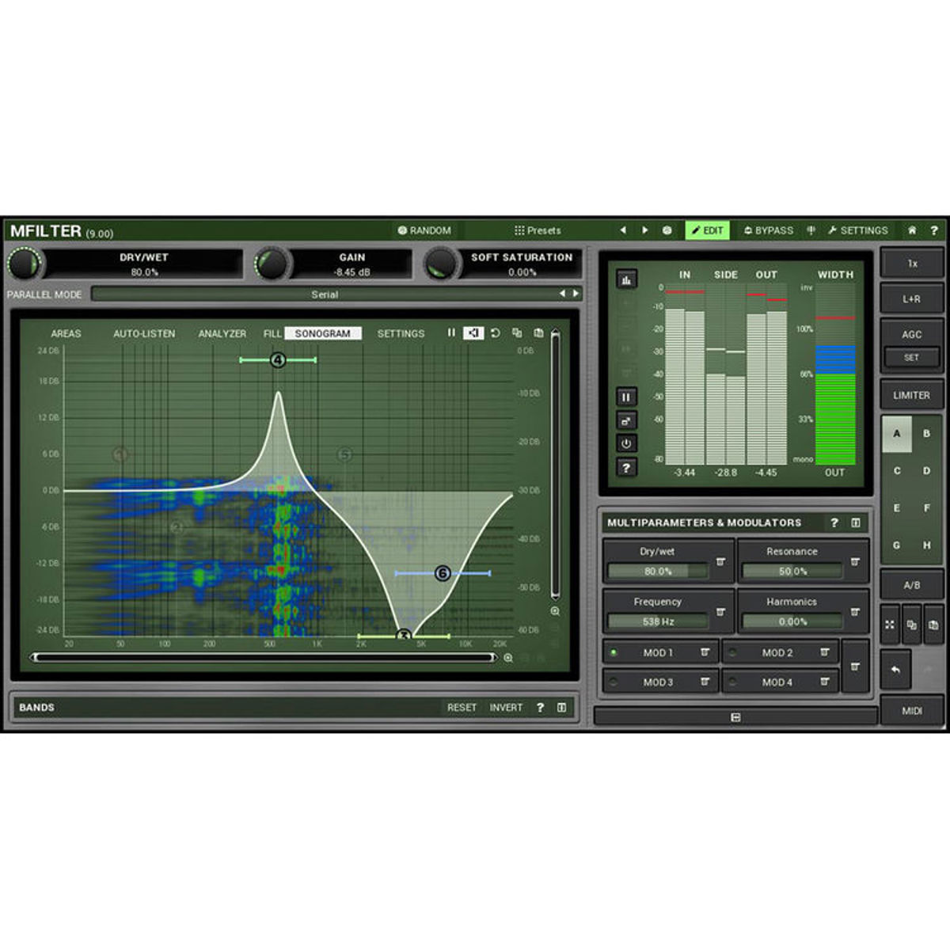Viewport: 950px width, 950px height.
Task: Pause the level meters
Action: point(626,397)
